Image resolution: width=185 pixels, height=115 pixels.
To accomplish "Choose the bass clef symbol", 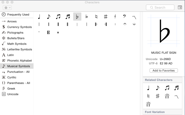I will pyautogui.click(x=125, y=17).
